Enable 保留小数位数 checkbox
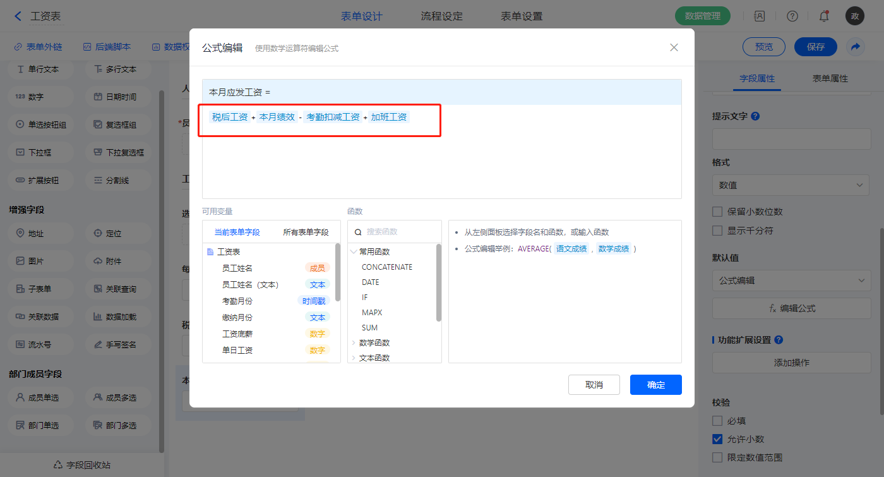 click(717, 212)
